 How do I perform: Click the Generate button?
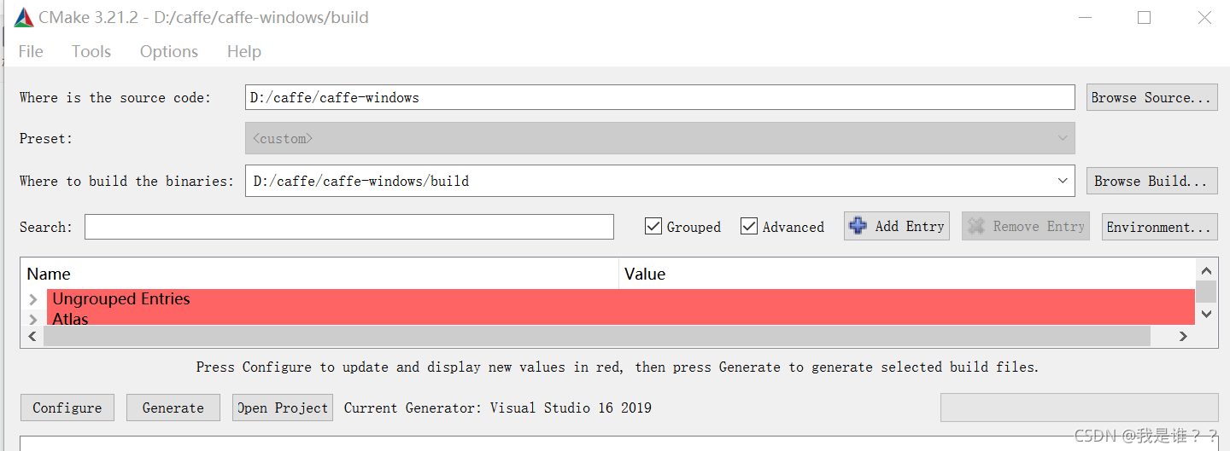point(173,408)
